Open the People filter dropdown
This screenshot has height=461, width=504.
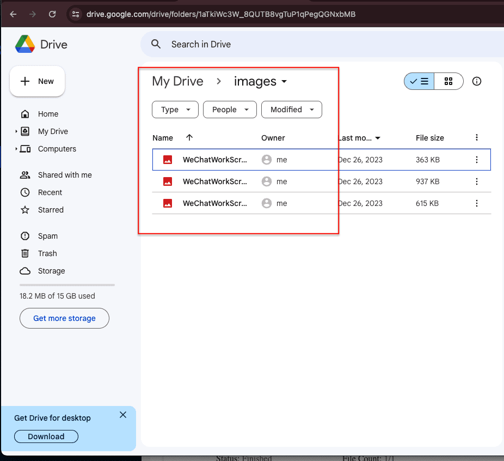click(230, 110)
